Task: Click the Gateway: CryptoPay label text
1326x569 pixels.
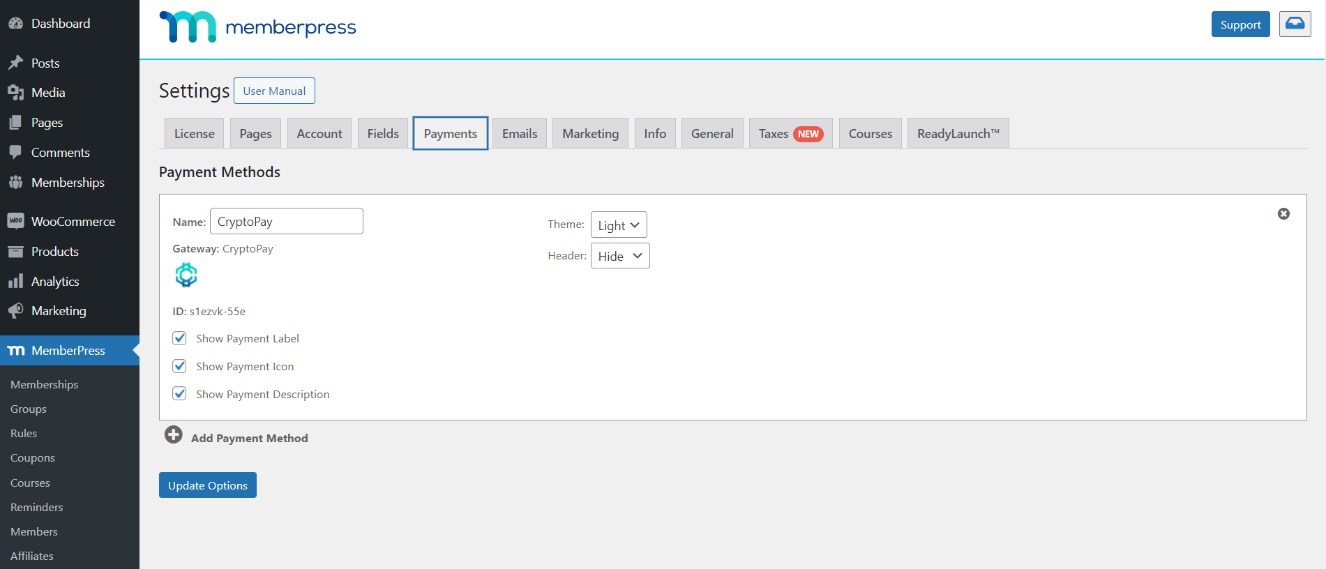Action: pyautogui.click(x=223, y=249)
